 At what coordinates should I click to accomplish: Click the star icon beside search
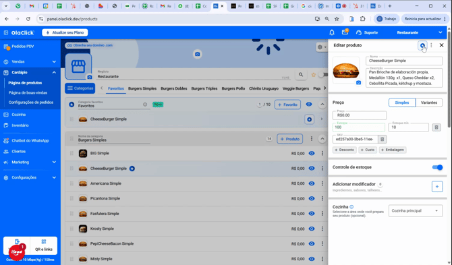[314, 75]
